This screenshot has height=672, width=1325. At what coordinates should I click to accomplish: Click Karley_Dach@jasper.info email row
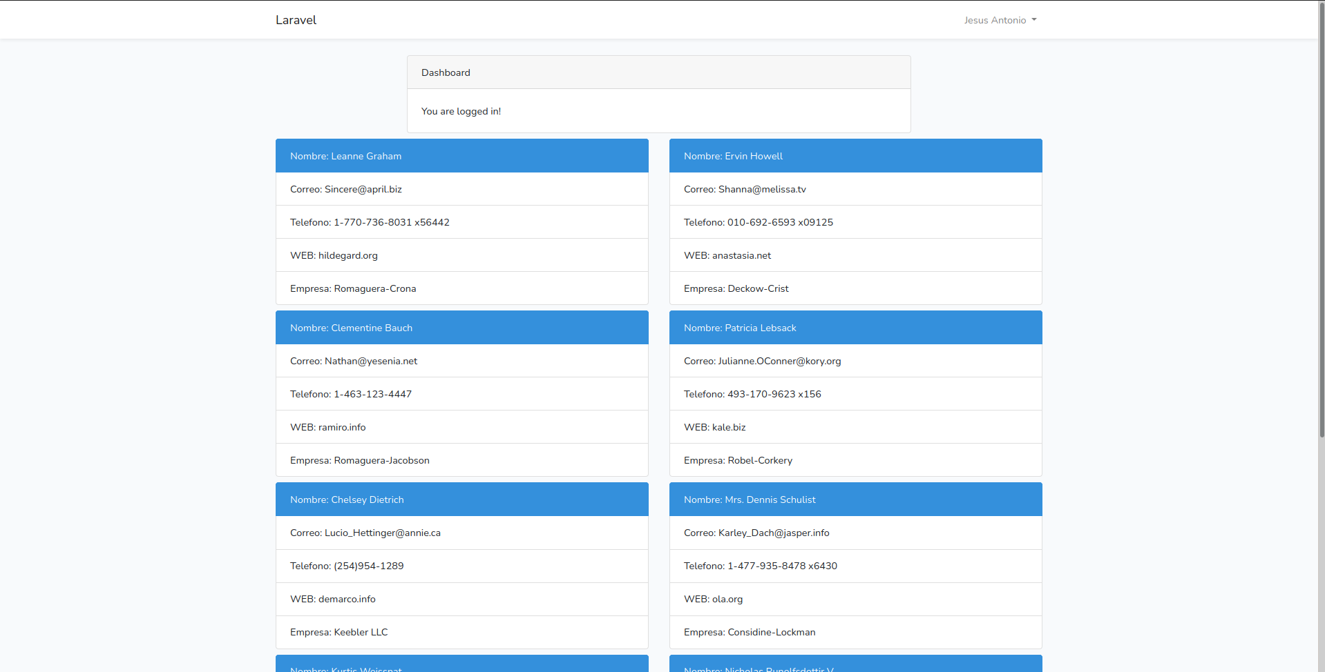[x=756, y=532]
